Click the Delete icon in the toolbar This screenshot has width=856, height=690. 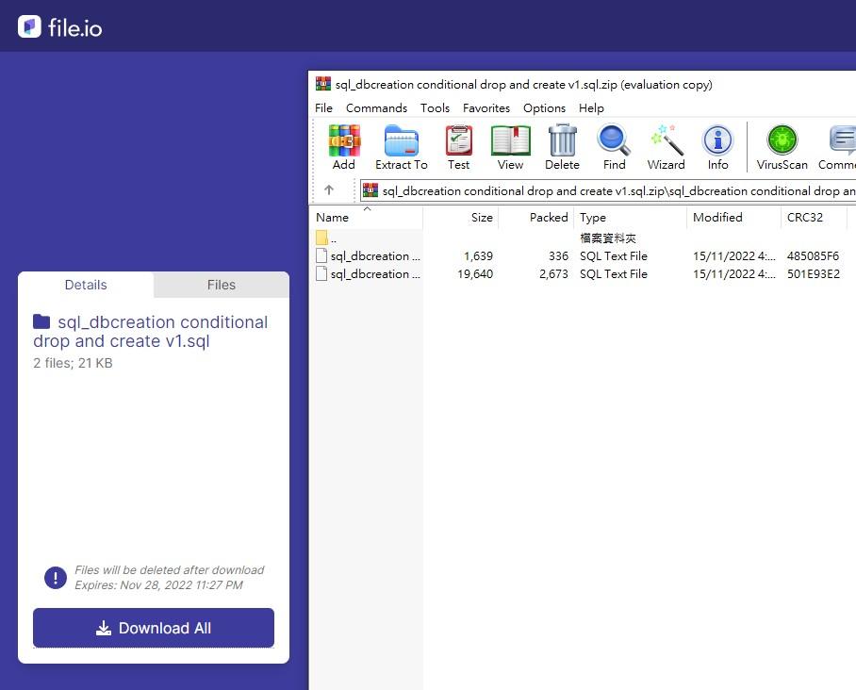coord(562,141)
